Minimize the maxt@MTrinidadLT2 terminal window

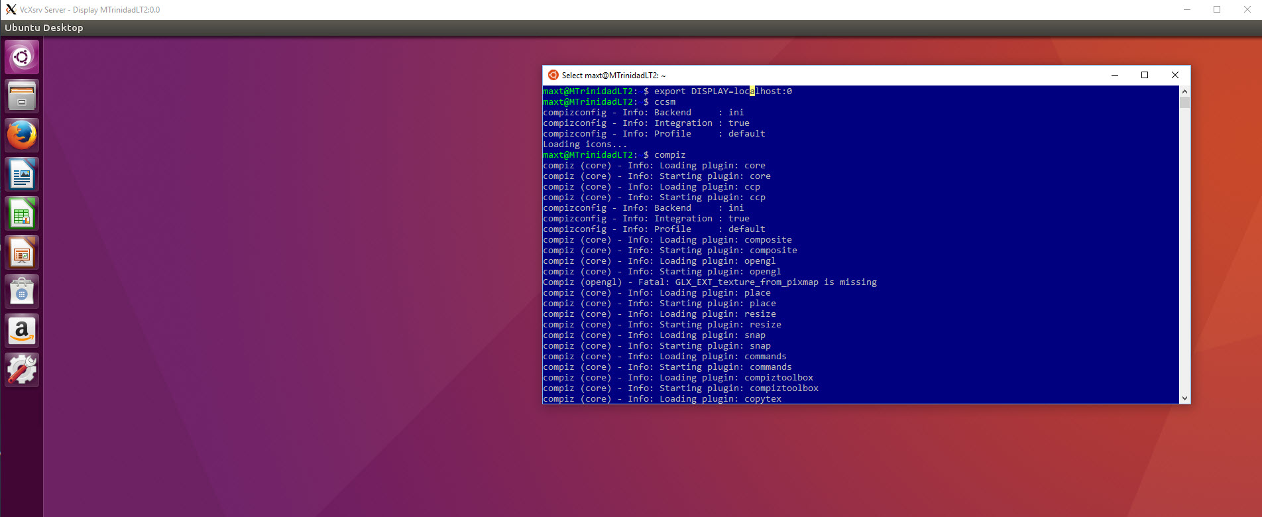pyautogui.click(x=1115, y=75)
